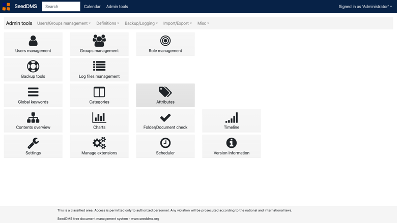Click the Folder/Document check label
Screen dimensions: 397x223
[x=165, y=128]
